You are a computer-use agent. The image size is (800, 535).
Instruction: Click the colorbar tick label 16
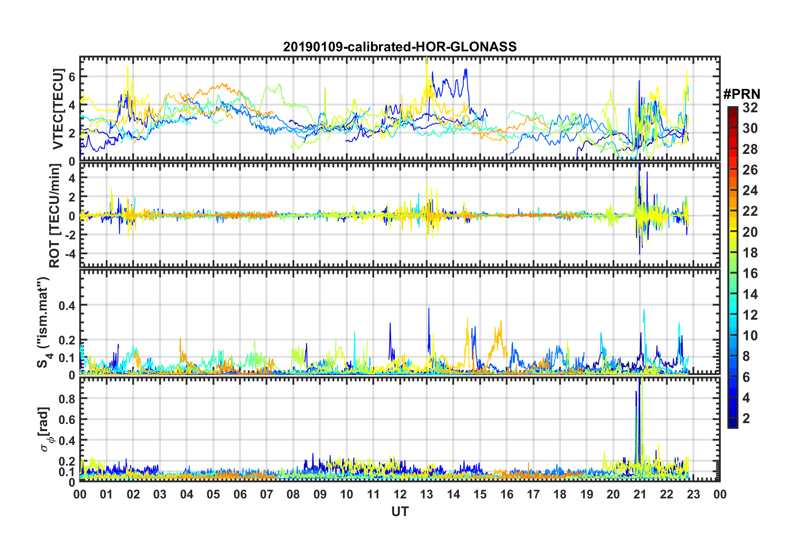[x=750, y=273]
